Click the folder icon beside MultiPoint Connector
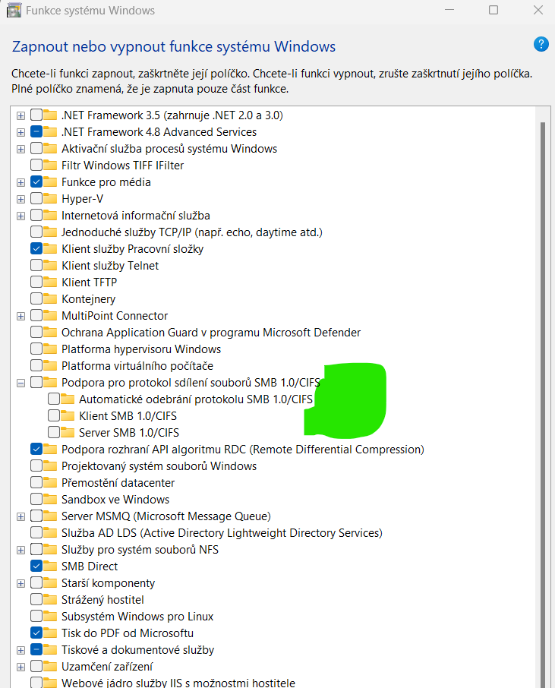The height and width of the screenshot is (688, 555). pos(50,315)
